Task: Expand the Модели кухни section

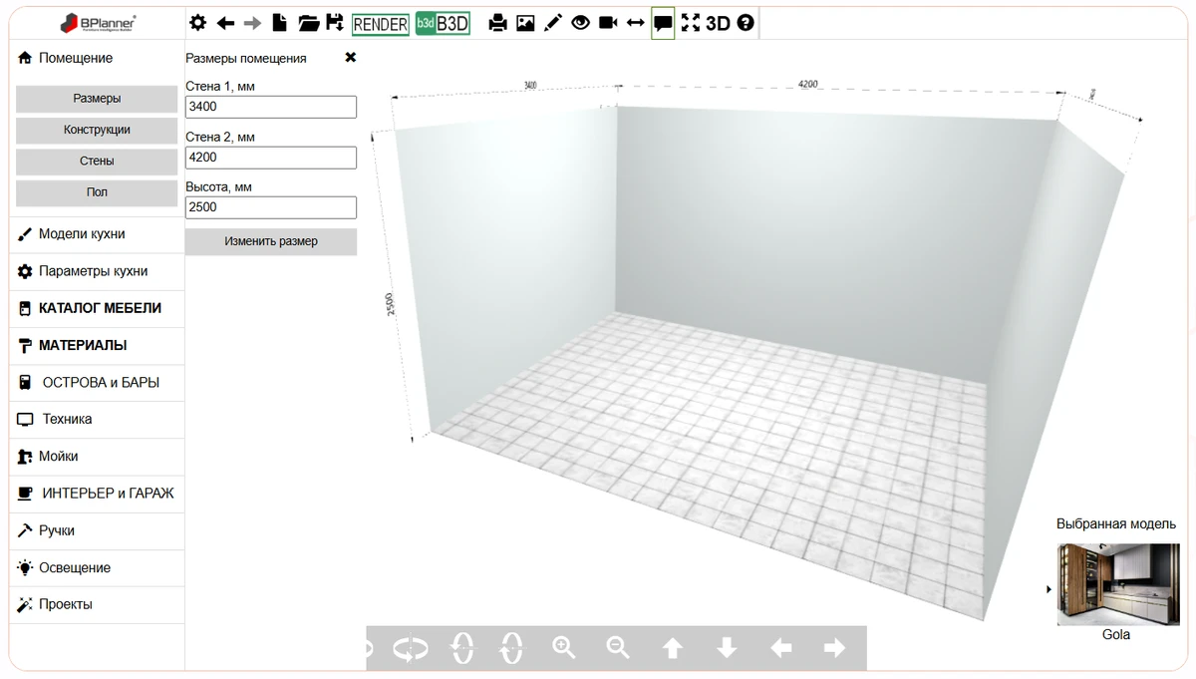Action: 82,234
